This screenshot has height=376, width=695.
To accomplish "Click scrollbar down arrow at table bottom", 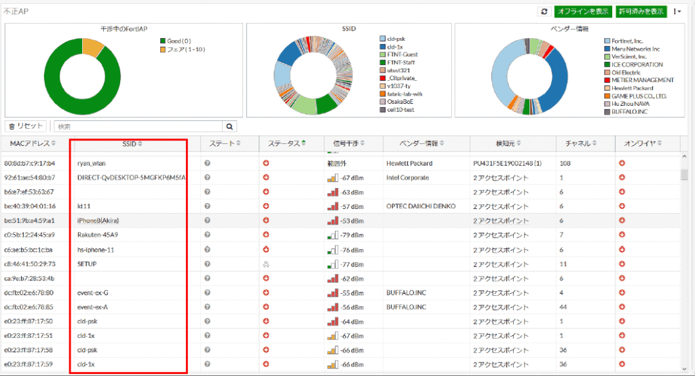I will coord(684,369).
